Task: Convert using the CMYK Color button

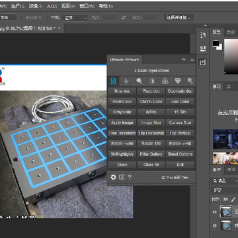Action: pos(151,101)
